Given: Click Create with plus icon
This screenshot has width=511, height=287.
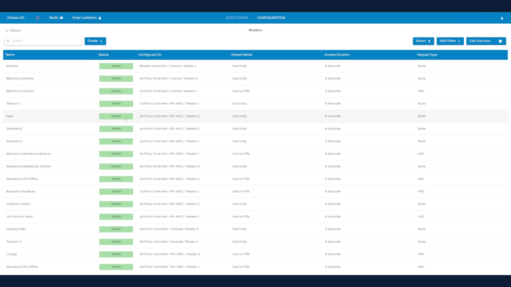Looking at the screenshot, I should click(95, 41).
